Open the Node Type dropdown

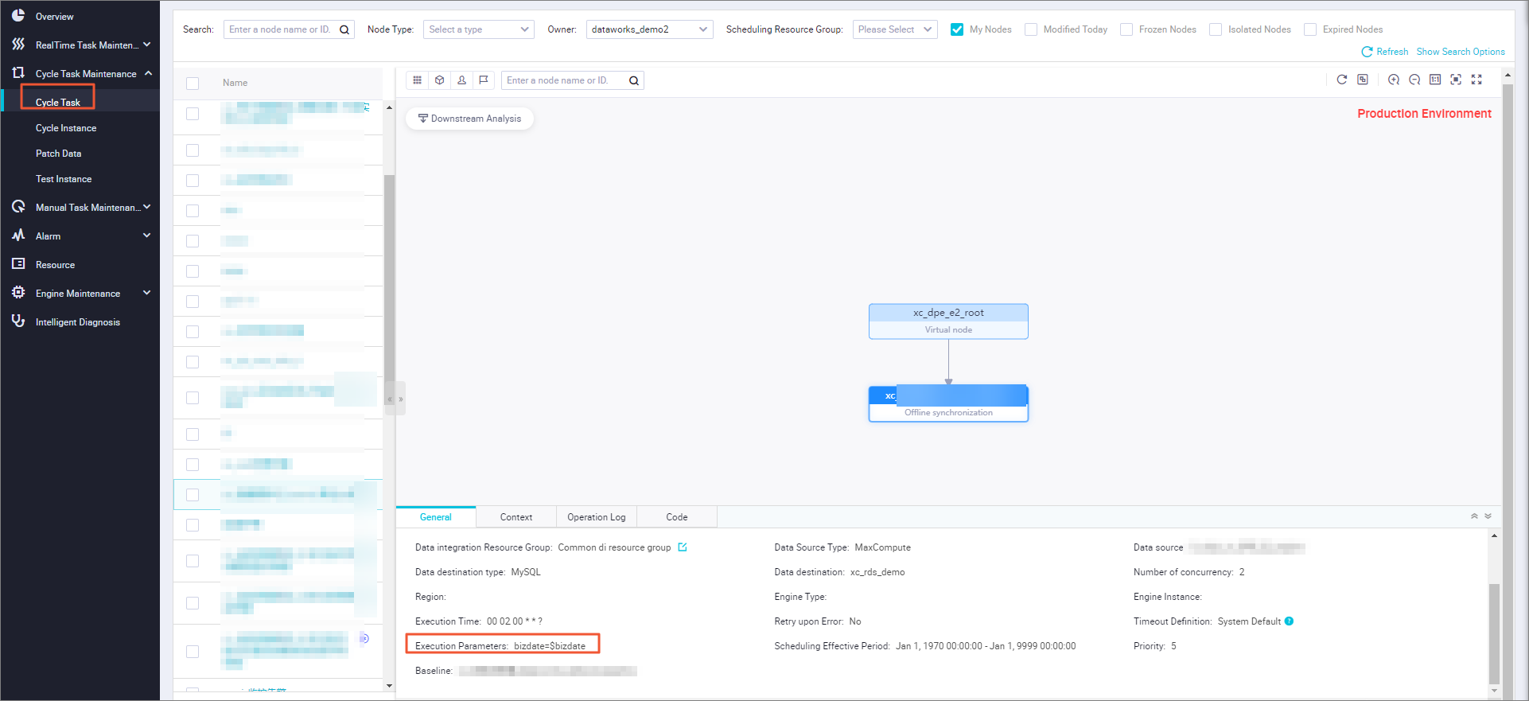[478, 29]
